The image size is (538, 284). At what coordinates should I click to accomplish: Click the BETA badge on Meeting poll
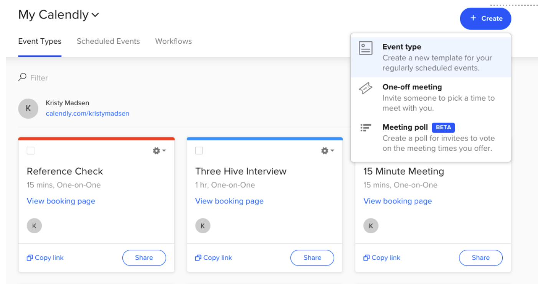(x=444, y=127)
